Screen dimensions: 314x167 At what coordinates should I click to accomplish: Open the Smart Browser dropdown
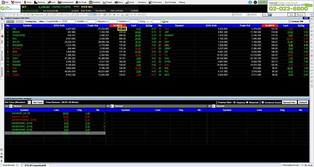coord(10,165)
